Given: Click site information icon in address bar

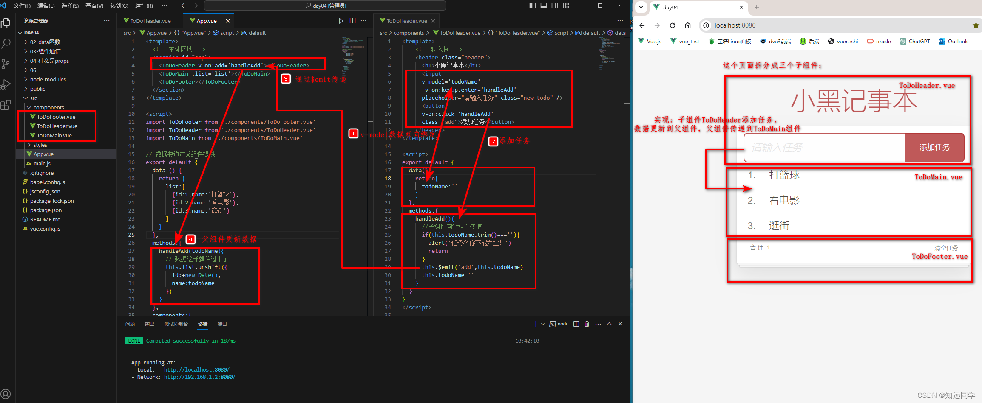Looking at the screenshot, I should pyautogui.click(x=706, y=25).
